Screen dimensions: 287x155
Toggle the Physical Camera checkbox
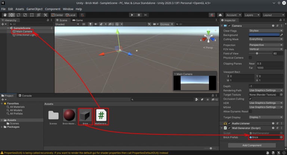[x=250, y=58]
